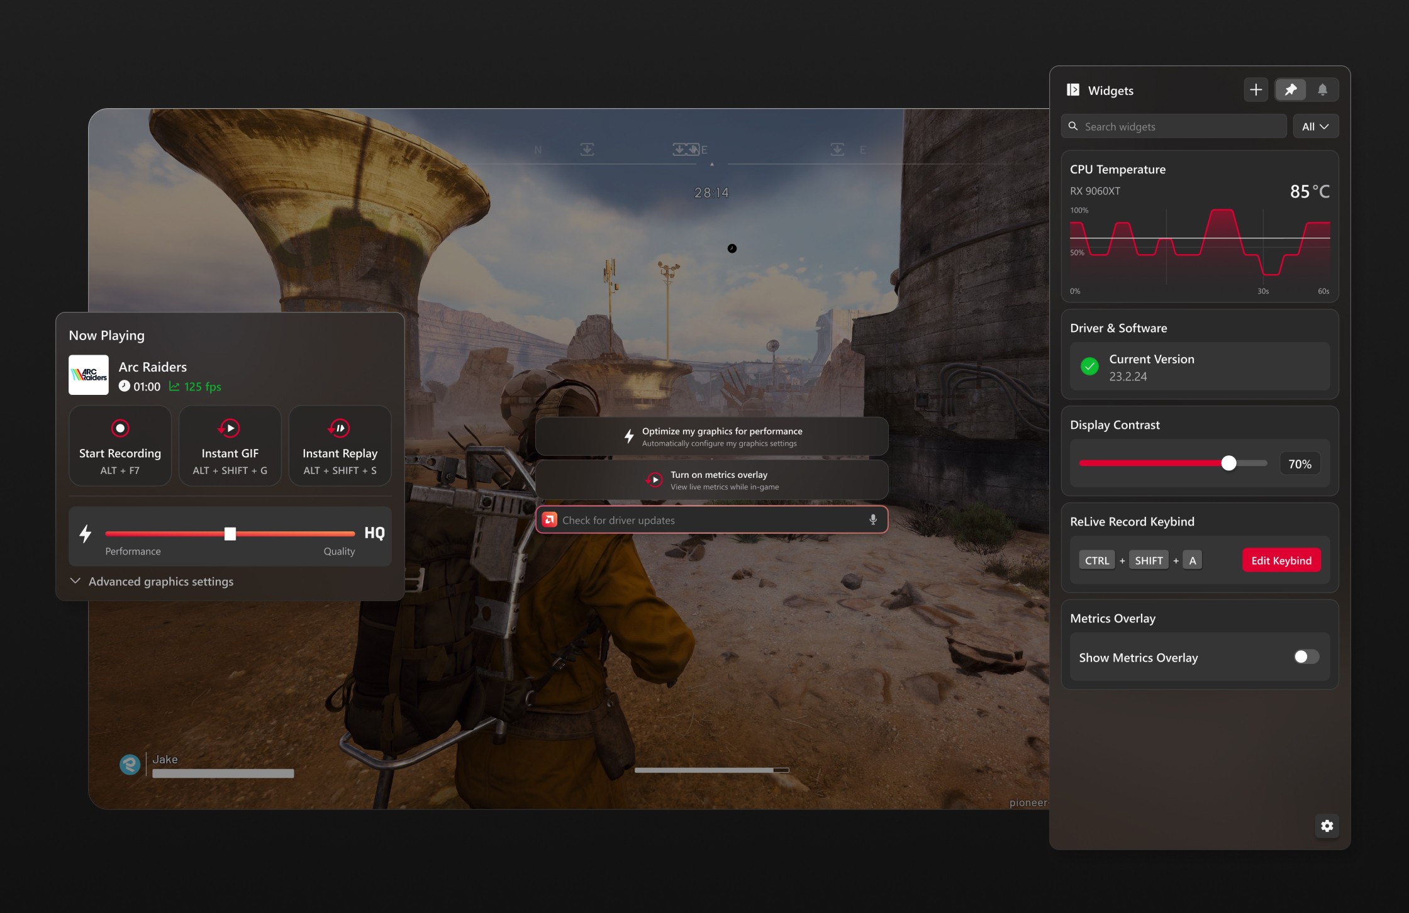Select Optimize my graphics for performance suggestion
The image size is (1409, 913).
711,436
